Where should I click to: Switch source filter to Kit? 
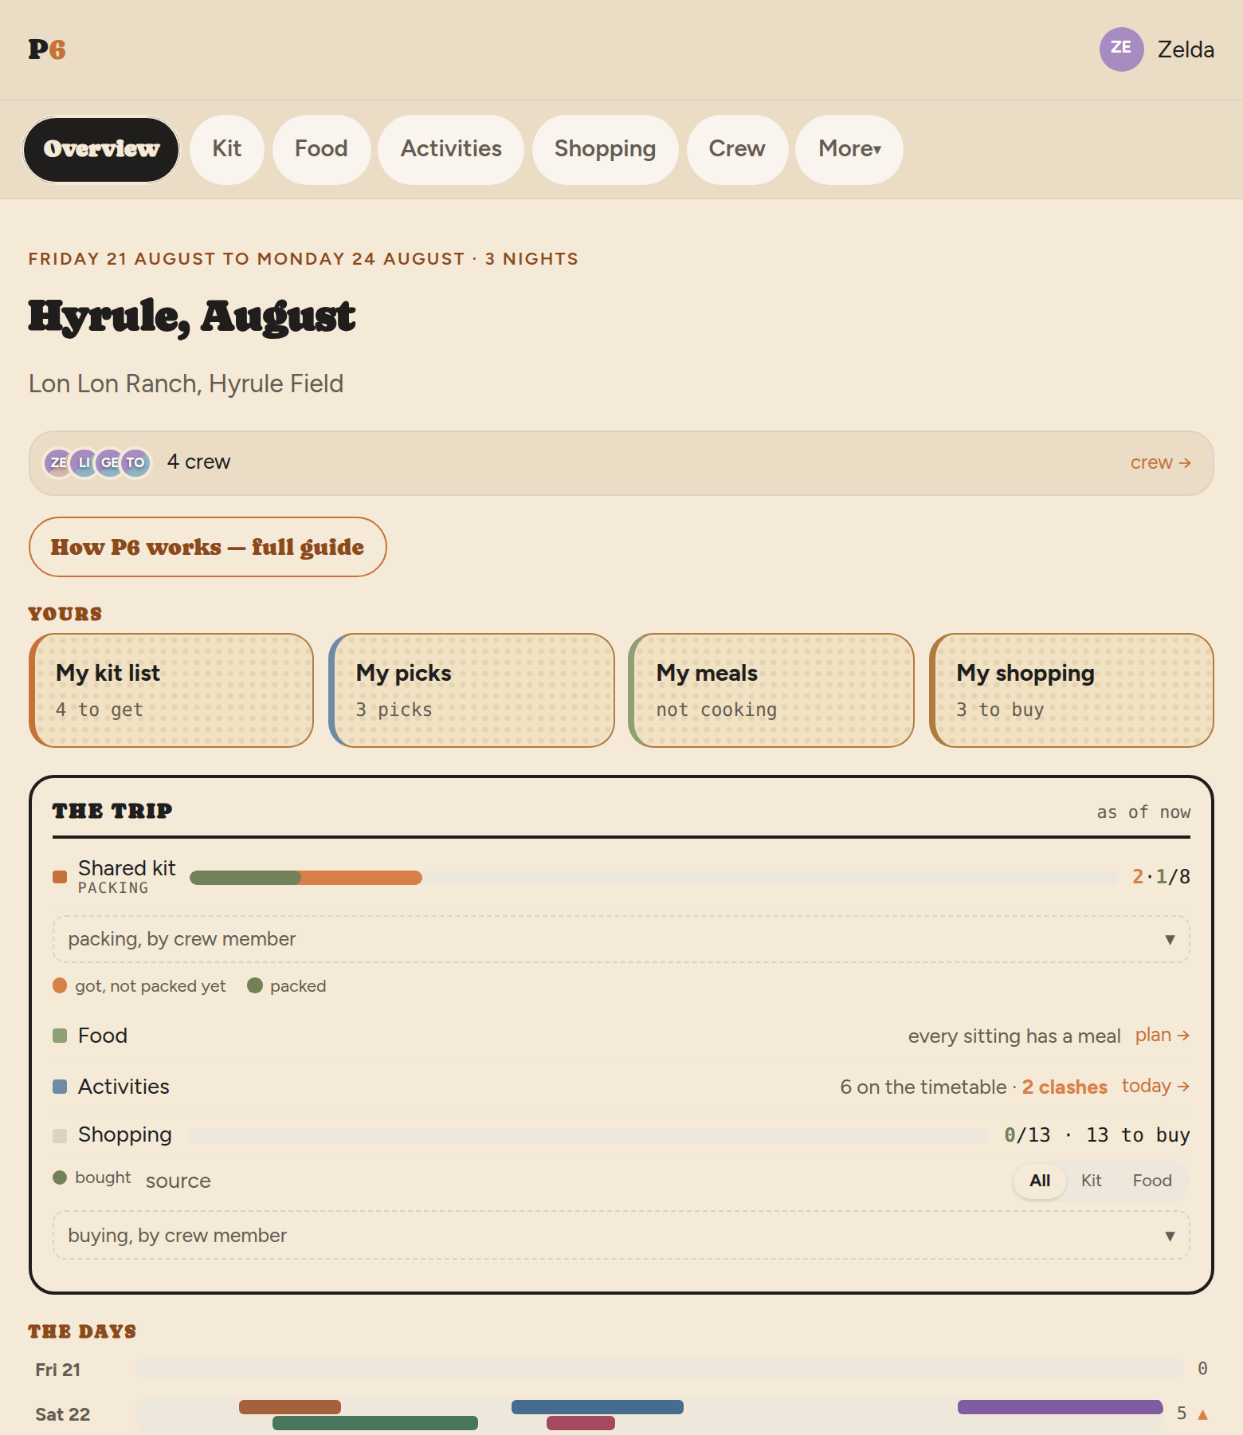(1091, 1181)
